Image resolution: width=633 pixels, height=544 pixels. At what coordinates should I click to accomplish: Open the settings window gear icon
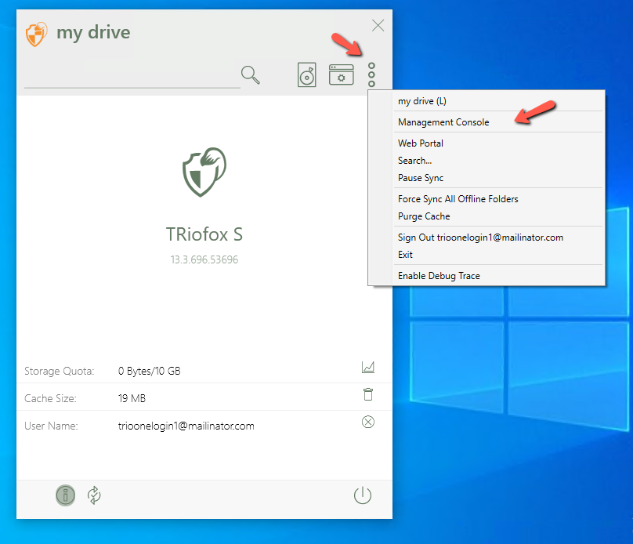point(341,74)
